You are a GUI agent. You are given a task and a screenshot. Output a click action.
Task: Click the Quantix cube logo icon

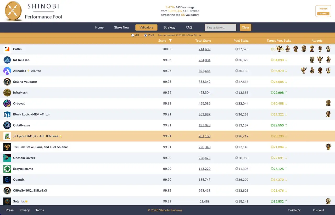click(7, 180)
